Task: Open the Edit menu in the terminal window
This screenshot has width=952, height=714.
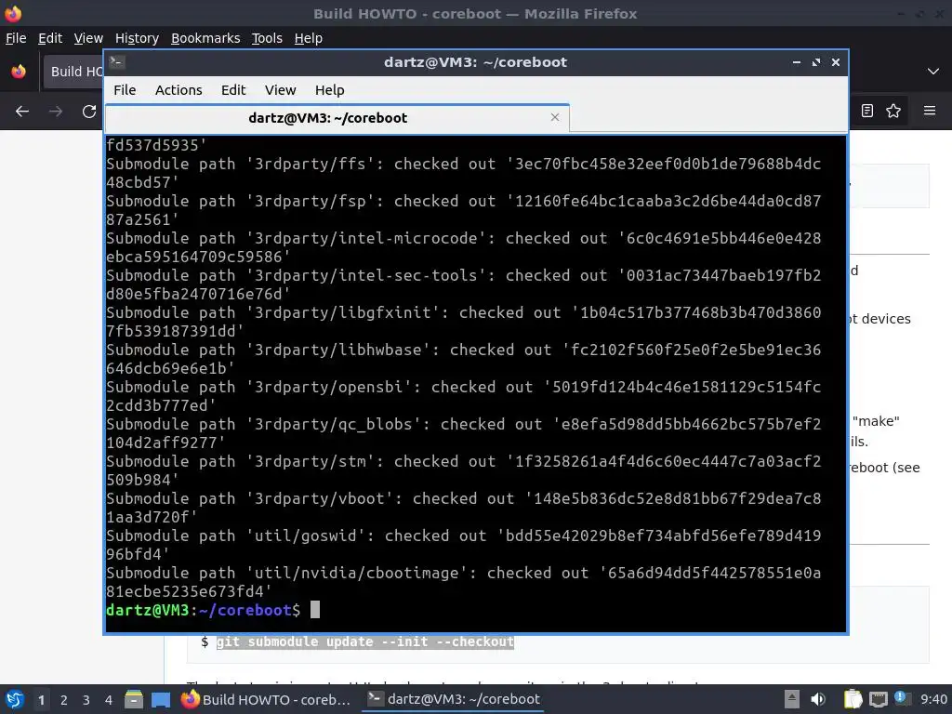Action: (233, 90)
